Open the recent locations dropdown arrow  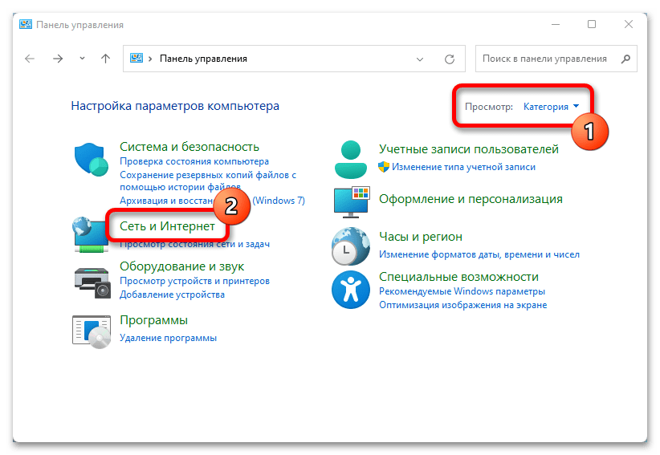point(82,59)
